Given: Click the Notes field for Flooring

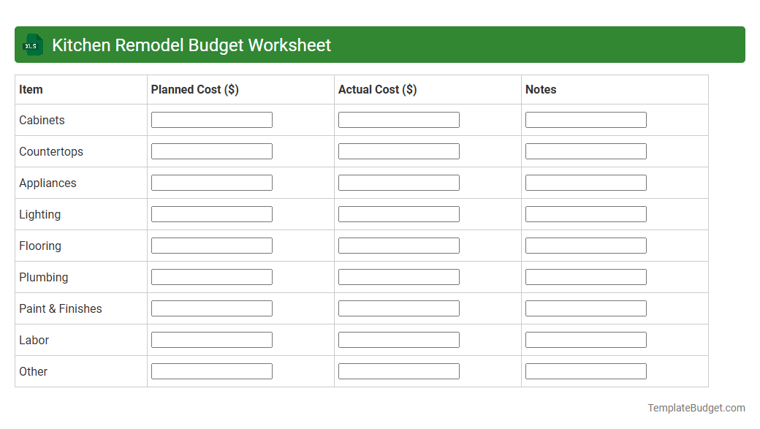Looking at the screenshot, I should pyautogui.click(x=585, y=245).
